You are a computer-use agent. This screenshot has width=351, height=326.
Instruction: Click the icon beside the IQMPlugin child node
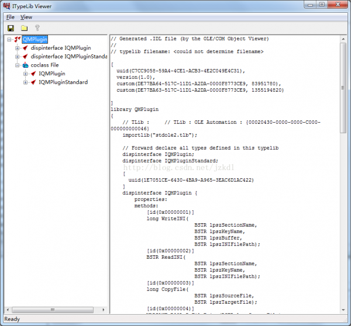click(x=33, y=74)
